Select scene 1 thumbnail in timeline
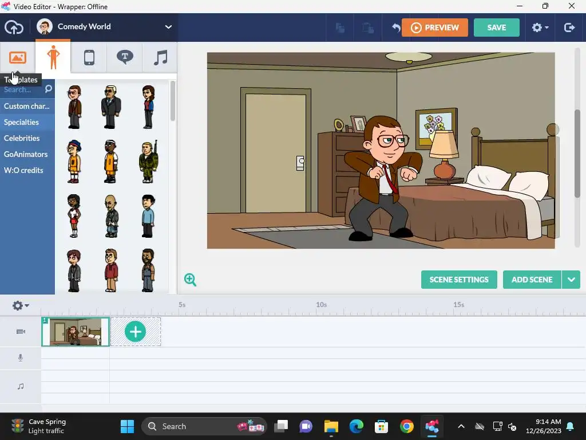Screen dimensions: 586x440 (75, 332)
